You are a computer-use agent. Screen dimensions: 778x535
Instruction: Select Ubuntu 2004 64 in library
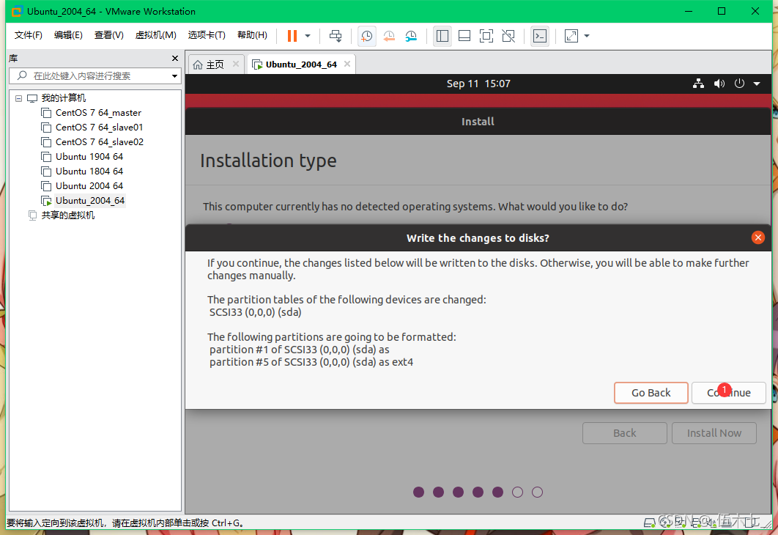[89, 185]
